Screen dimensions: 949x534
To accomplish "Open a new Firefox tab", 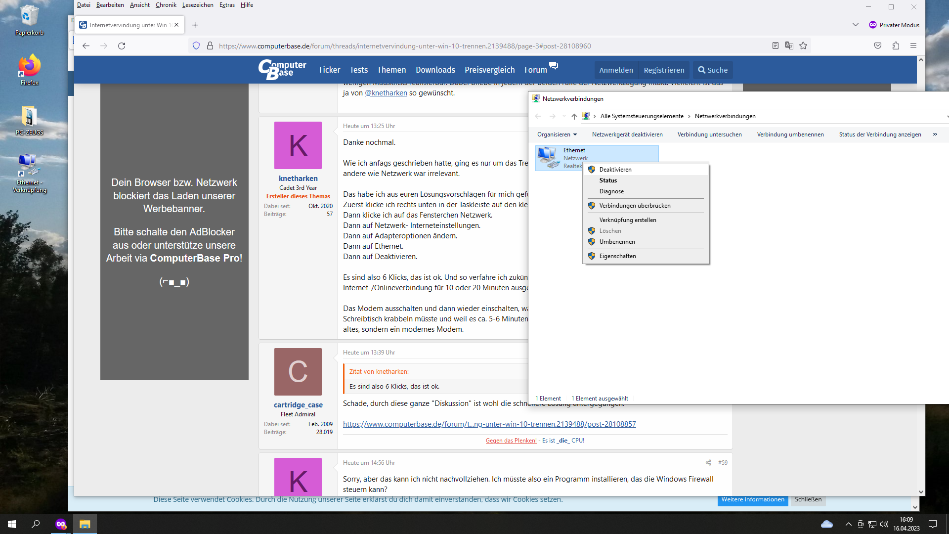I will coord(195,25).
